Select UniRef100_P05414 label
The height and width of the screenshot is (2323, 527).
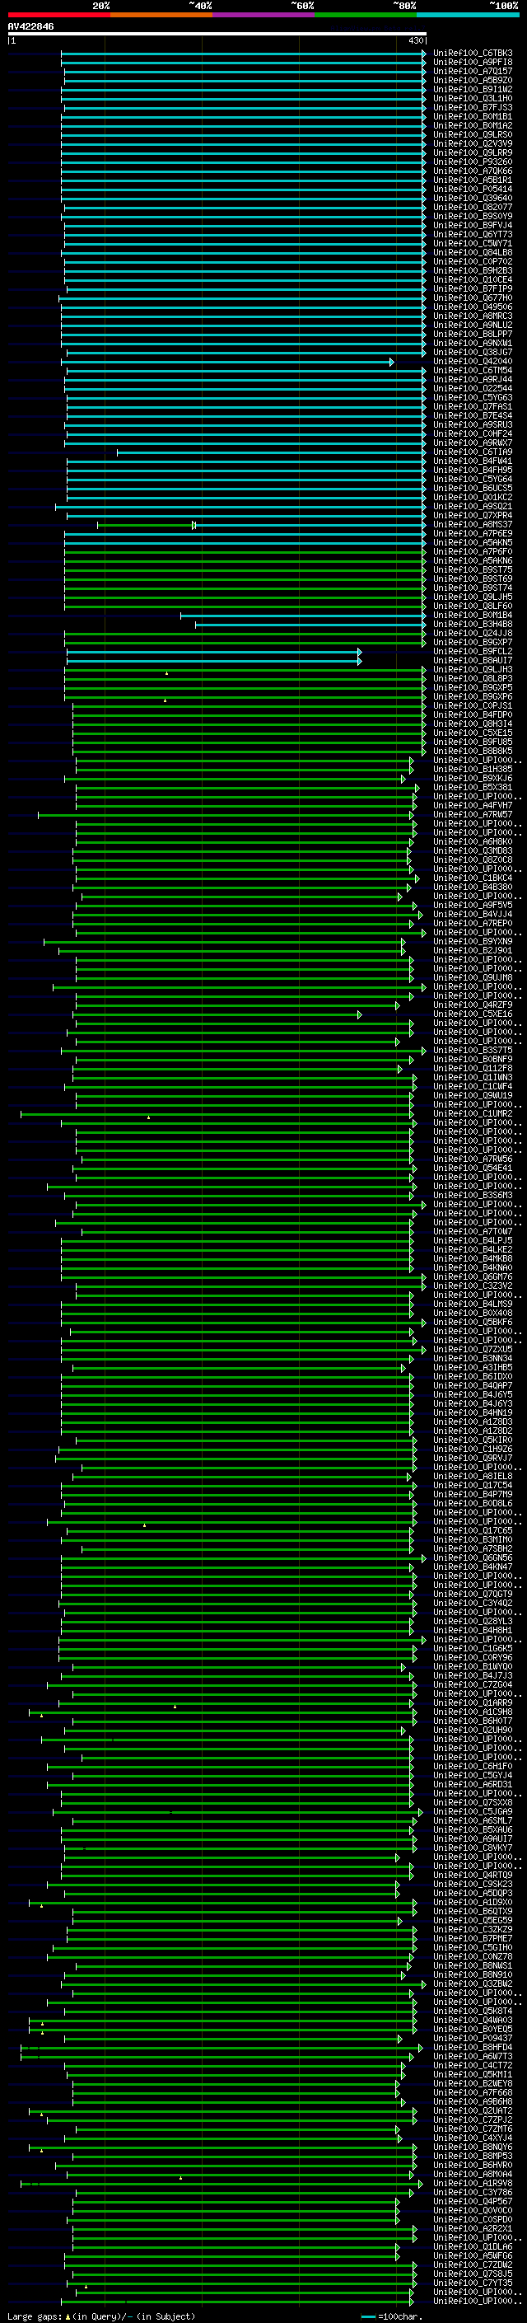473,190
